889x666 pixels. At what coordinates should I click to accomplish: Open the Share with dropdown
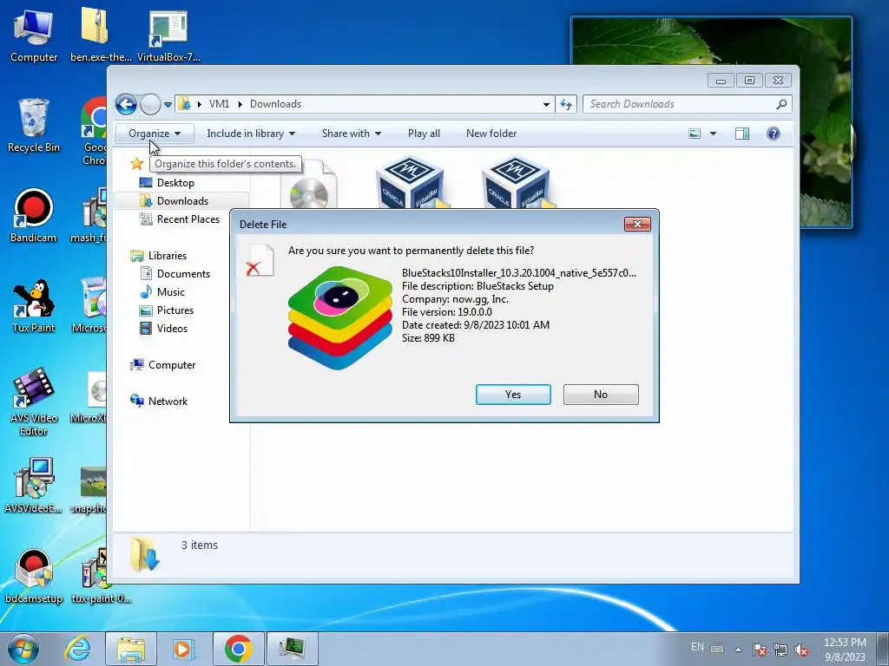pos(351,134)
